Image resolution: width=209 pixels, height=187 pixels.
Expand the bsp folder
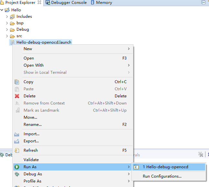[x=7, y=23]
